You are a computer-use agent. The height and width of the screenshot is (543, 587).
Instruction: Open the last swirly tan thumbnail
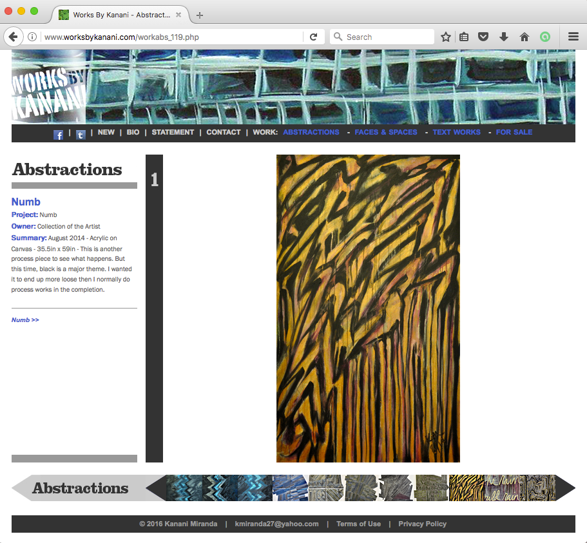(x=537, y=488)
